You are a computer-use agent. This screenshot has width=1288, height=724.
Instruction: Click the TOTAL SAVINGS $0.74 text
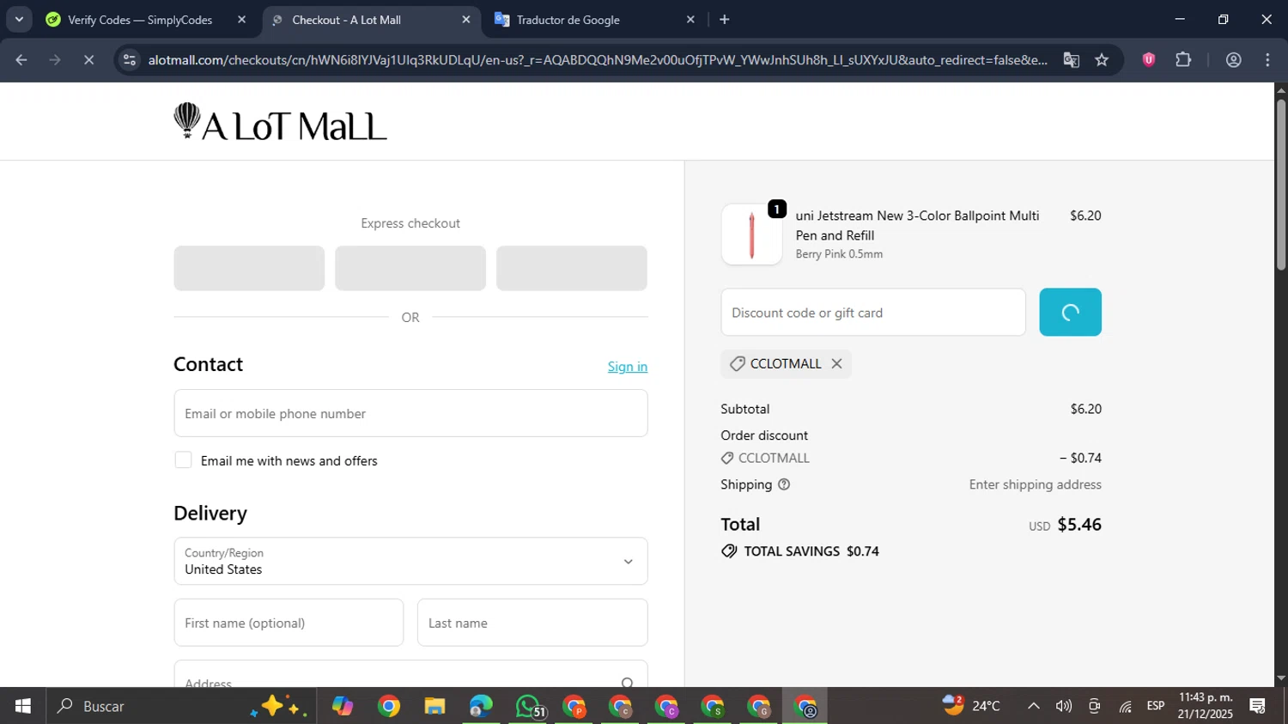[x=811, y=551]
